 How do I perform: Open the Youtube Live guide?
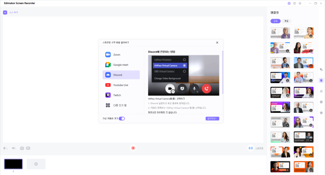tap(121, 85)
